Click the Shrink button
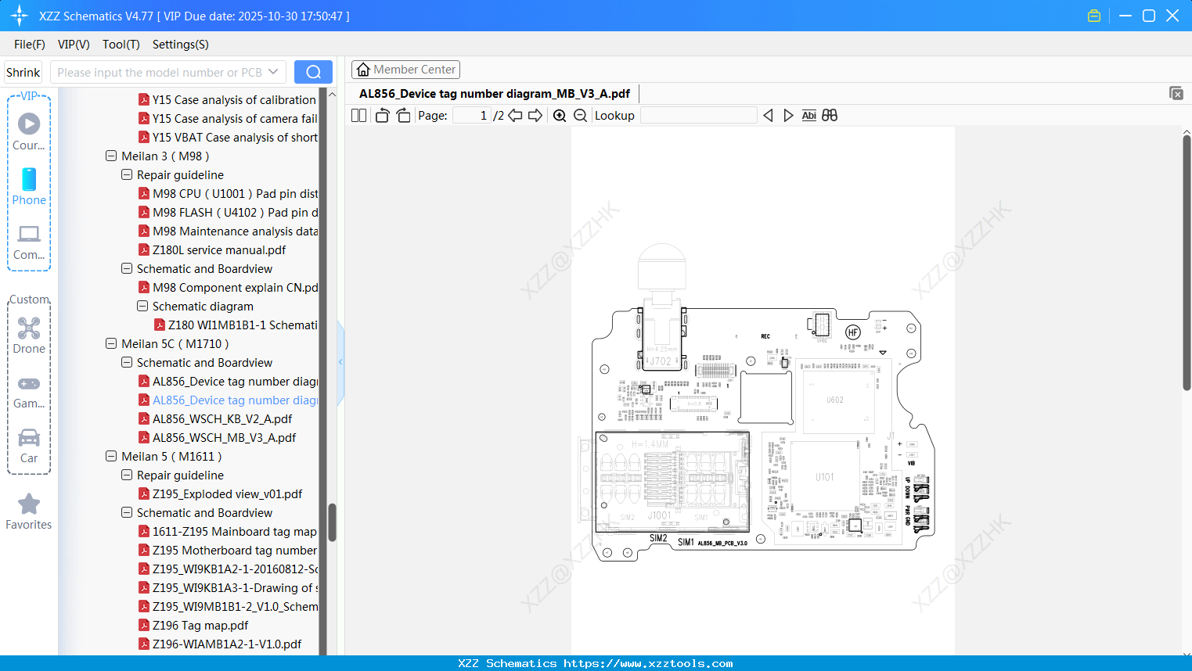The width and height of the screenshot is (1192, 671). pos(23,71)
